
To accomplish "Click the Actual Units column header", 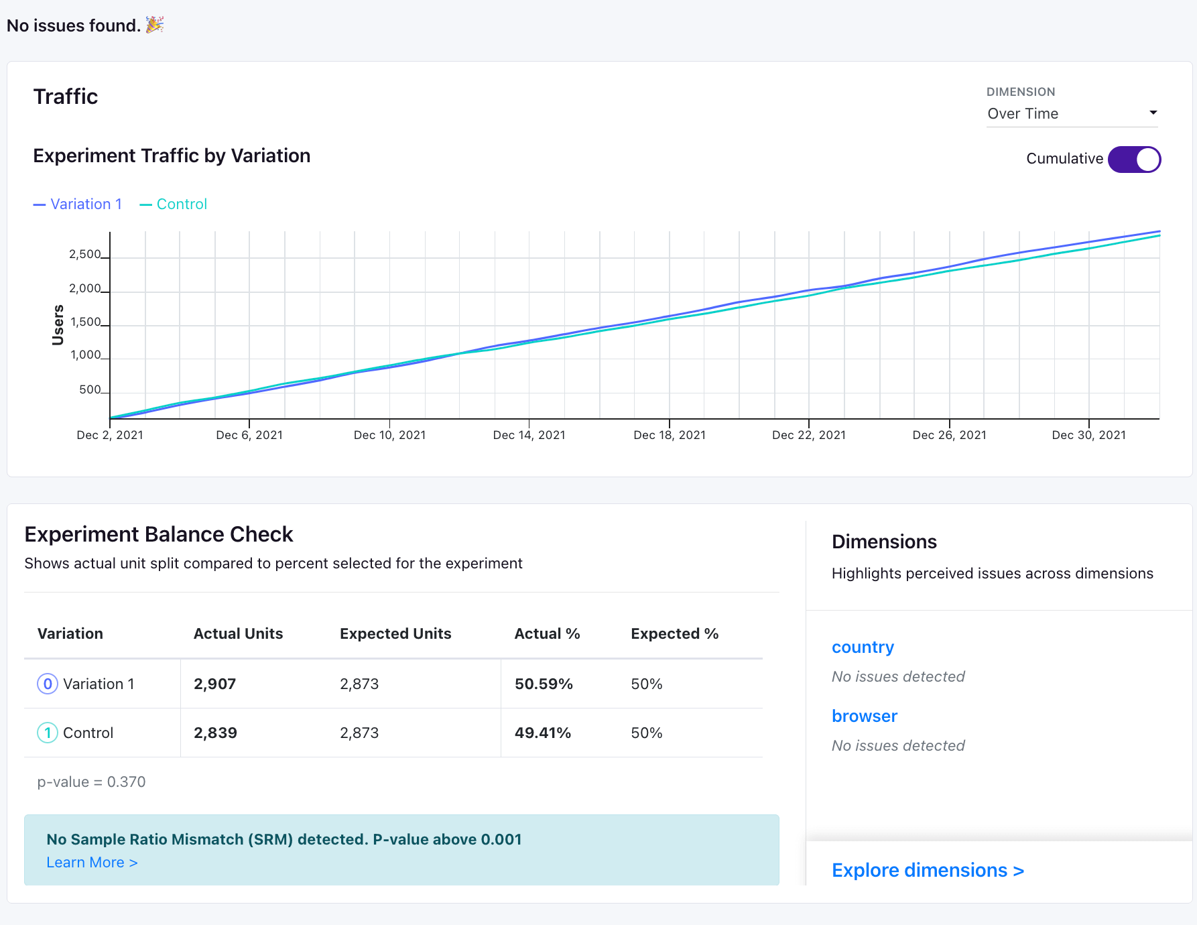I will pos(238,633).
